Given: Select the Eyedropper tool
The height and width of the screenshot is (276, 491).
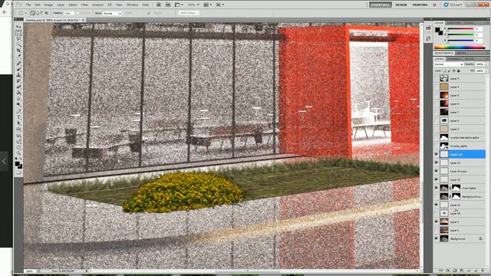Looking at the screenshot, I should [x=18, y=57].
